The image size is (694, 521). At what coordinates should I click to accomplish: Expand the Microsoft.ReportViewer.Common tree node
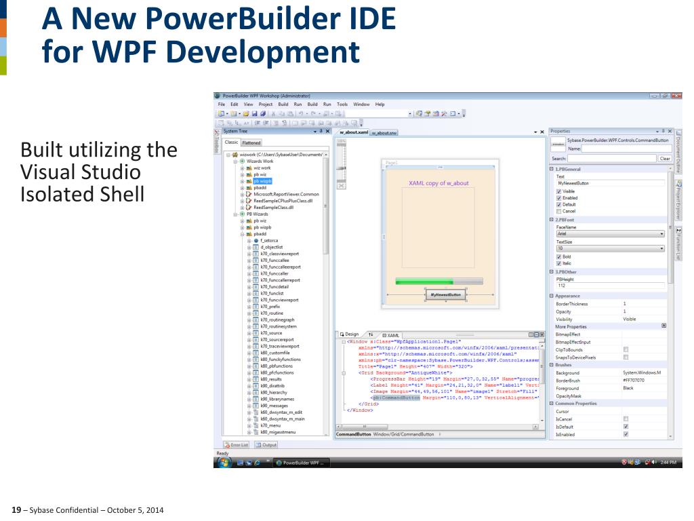[x=242, y=195]
